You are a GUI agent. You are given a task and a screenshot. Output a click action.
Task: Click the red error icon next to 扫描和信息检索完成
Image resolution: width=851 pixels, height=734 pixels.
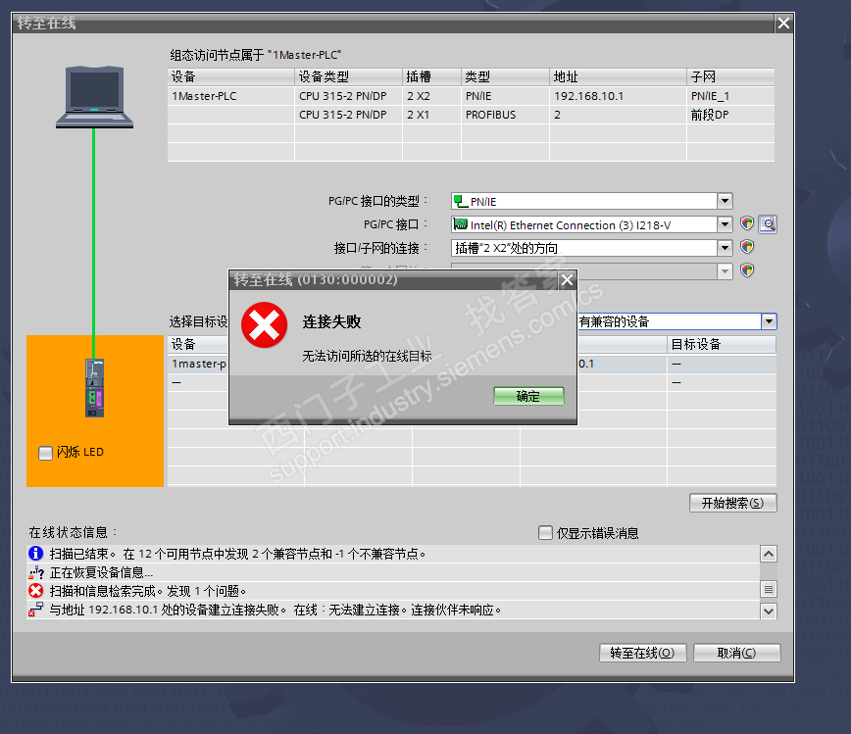tap(36, 590)
